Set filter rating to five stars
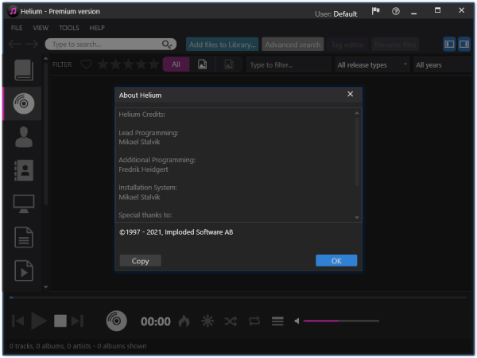This screenshot has width=477, height=358. click(x=154, y=64)
